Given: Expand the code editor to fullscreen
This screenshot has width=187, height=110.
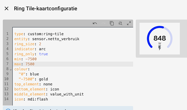Looking at the screenshot, I should 129,23.
